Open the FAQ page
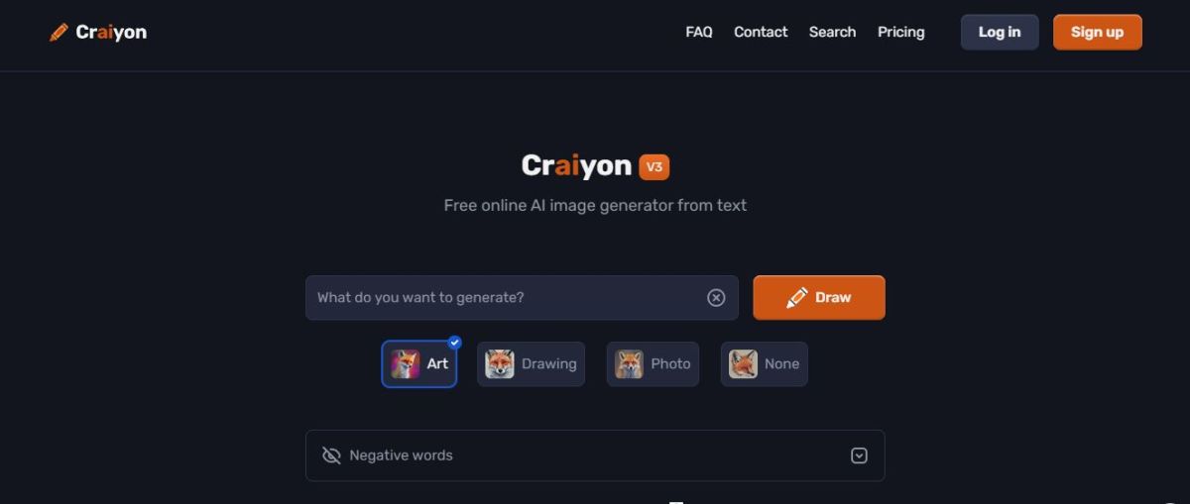Viewport: 1190px width, 504px height. tap(699, 32)
